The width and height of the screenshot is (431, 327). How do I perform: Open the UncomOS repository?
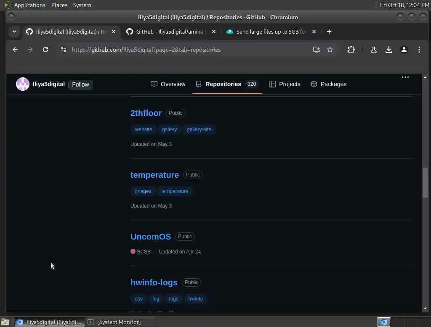[x=151, y=237]
